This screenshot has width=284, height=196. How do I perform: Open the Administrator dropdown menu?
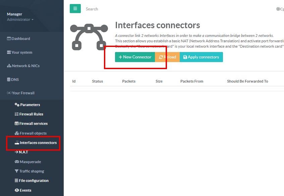[x=20, y=20]
